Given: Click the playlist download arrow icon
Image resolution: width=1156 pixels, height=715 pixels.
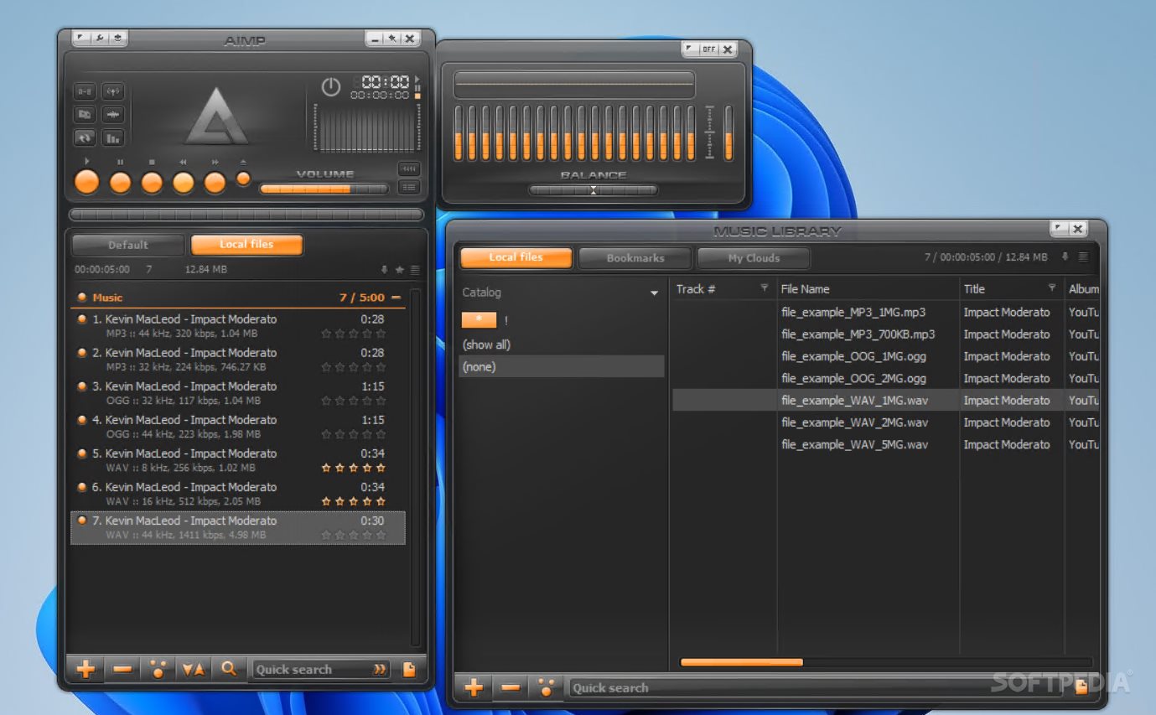Looking at the screenshot, I should point(385,270).
